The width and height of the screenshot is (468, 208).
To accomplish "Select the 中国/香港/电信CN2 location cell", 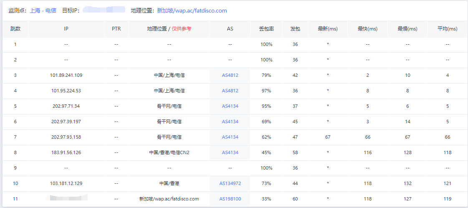I will tap(169, 152).
